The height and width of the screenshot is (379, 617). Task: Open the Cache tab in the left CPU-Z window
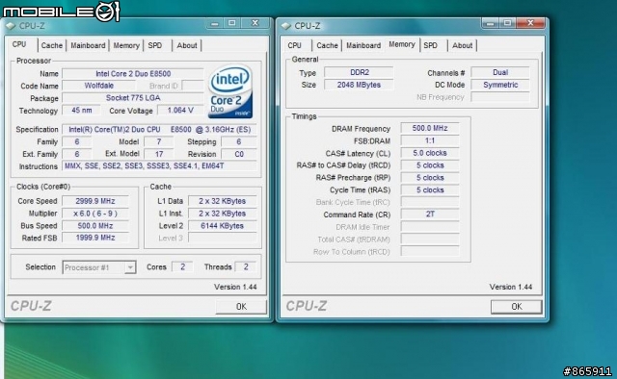pyautogui.click(x=52, y=45)
